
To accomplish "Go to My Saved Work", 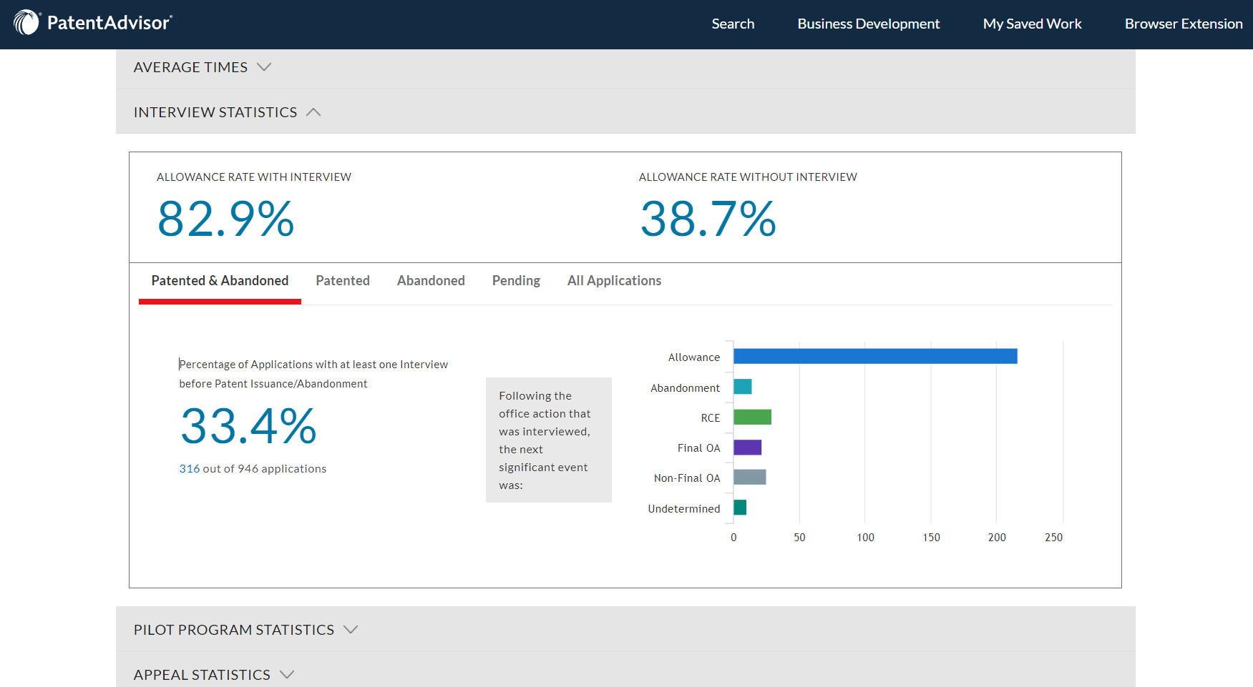I will click(x=1032, y=24).
